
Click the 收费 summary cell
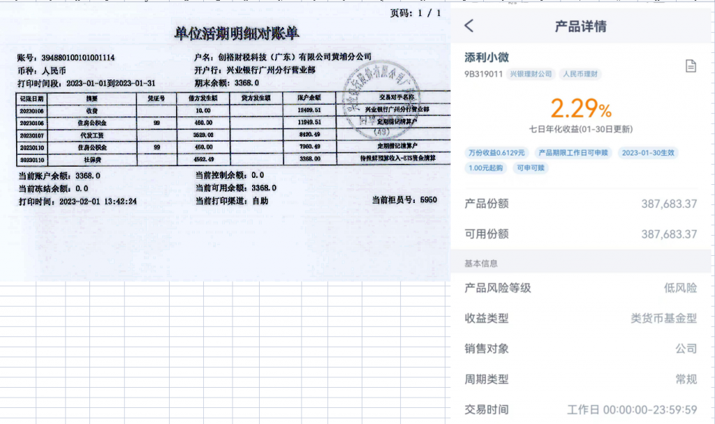click(x=91, y=111)
